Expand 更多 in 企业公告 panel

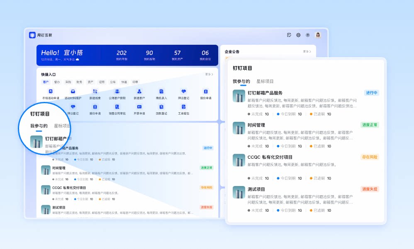[307, 51]
